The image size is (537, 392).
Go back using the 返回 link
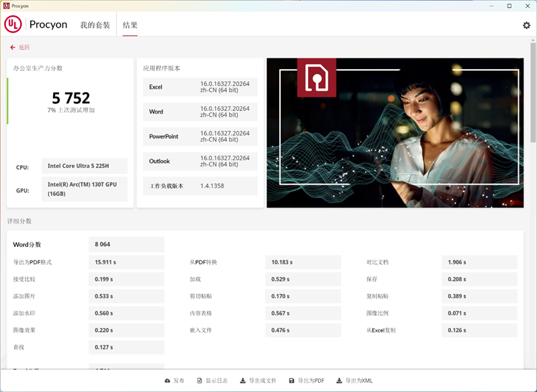click(20, 47)
